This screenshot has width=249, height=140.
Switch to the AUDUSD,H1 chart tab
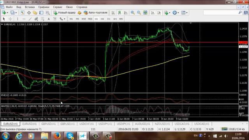click(x=142, y=124)
